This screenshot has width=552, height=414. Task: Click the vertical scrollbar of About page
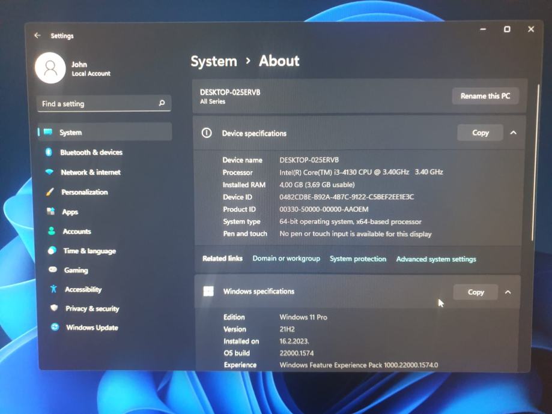tap(536, 163)
